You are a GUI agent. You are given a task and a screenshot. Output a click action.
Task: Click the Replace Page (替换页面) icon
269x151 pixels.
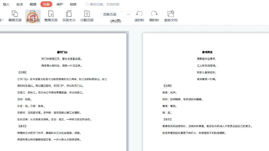click(x=15, y=14)
